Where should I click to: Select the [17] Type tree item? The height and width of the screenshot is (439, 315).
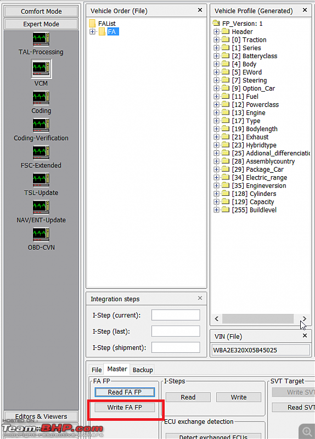pyautogui.click(x=246, y=121)
